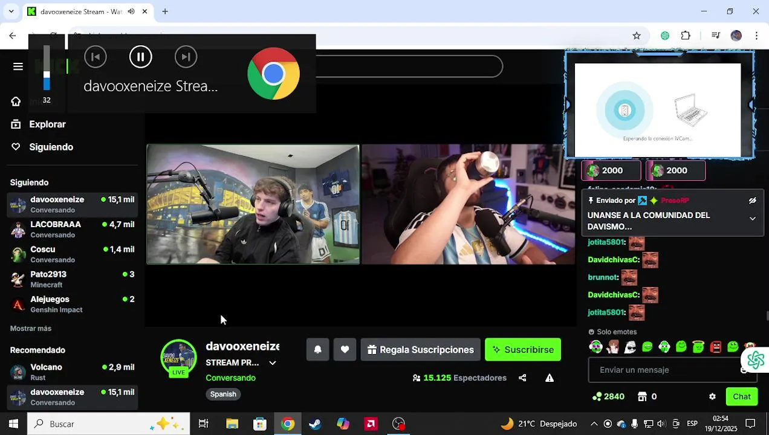Click the picture-in-picture connection window
The height and width of the screenshot is (435, 769).
[659, 106]
